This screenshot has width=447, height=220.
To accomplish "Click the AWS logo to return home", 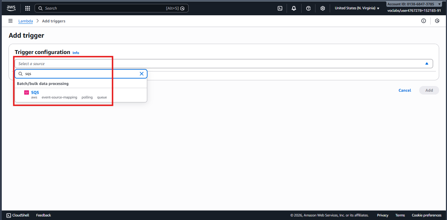I will [11, 8].
